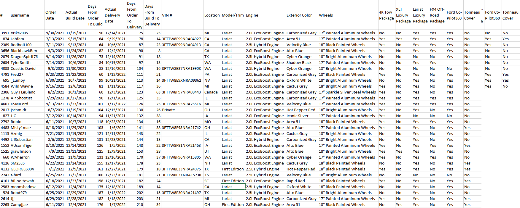Screen dimensions: 520x208
Task: Select the WAherron username cell
Action: tap(27, 157)
